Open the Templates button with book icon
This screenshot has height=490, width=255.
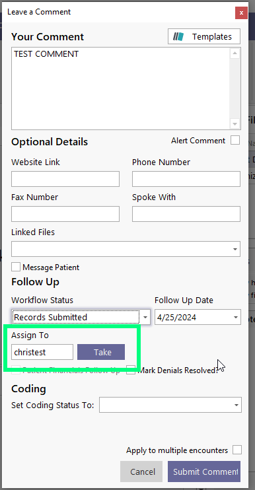click(x=204, y=36)
